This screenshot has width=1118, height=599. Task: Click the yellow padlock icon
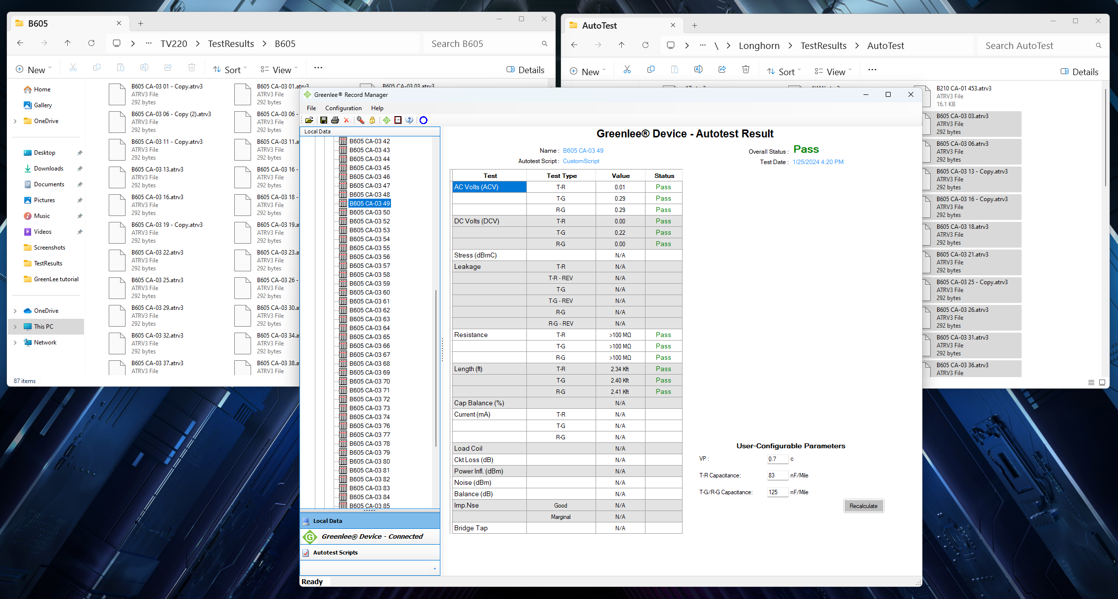pyautogui.click(x=372, y=120)
